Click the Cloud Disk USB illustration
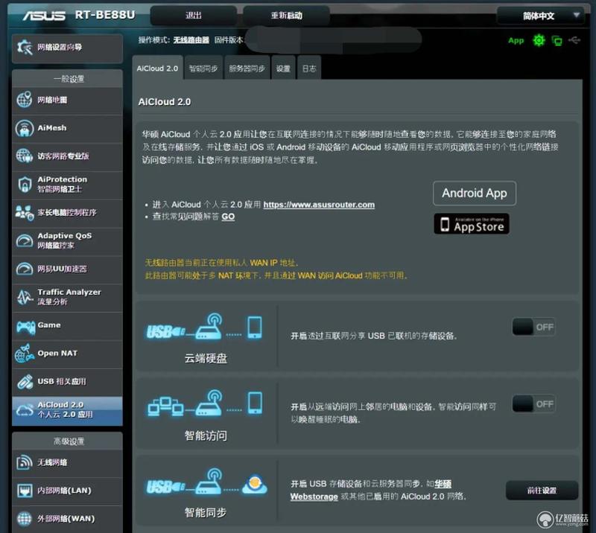Viewport: 596px width, 533px height. tap(204, 328)
